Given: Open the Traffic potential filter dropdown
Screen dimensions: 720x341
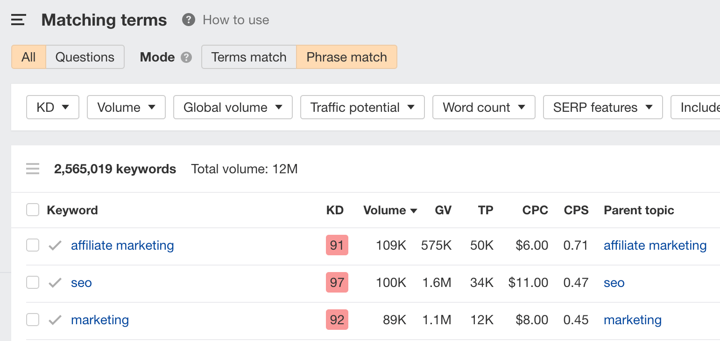Looking at the screenshot, I should (362, 107).
